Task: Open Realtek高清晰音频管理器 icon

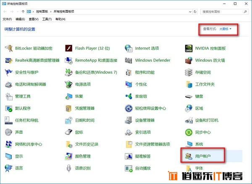Action: [8, 60]
